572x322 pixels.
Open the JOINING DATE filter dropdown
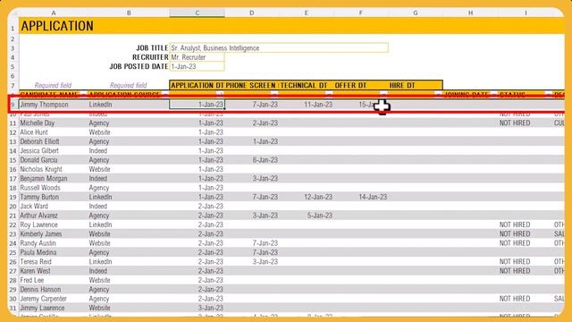pos(493,94)
